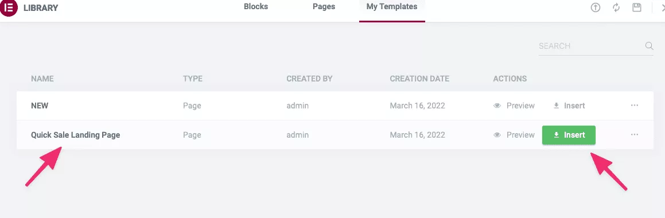Screen dimensions: 665x218
Task: Insert the Quick Sale Landing Page template
Action: pyautogui.click(x=569, y=135)
